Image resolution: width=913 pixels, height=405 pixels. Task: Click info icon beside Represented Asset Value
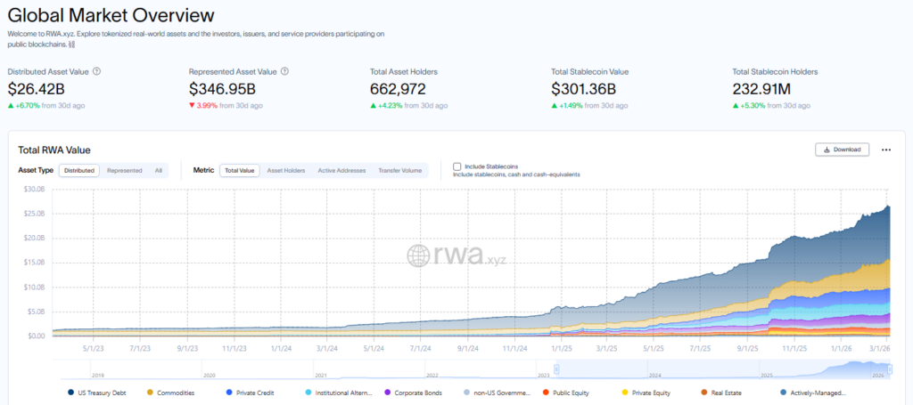tap(284, 71)
